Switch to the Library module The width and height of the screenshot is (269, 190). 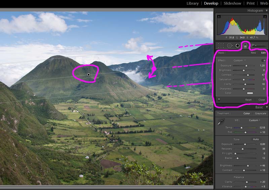tap(192, 3)
